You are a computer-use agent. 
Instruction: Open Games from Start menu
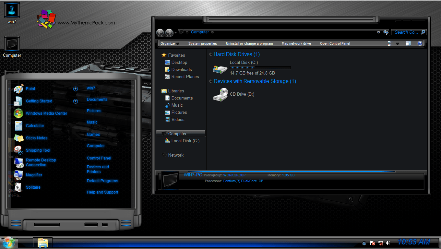(93, 135)
